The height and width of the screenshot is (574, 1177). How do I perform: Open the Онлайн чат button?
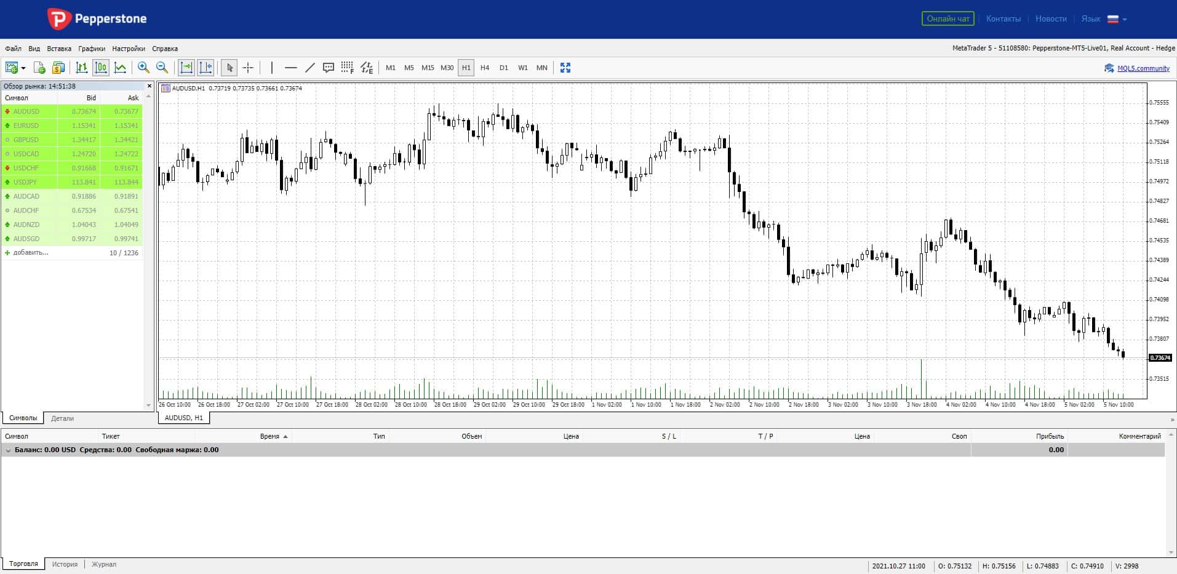coord(948,18)
